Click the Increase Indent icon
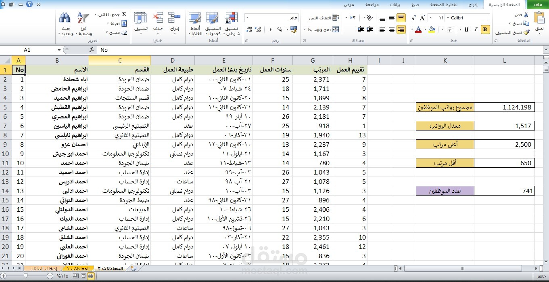The image size is (549, 282). [361, 29]
